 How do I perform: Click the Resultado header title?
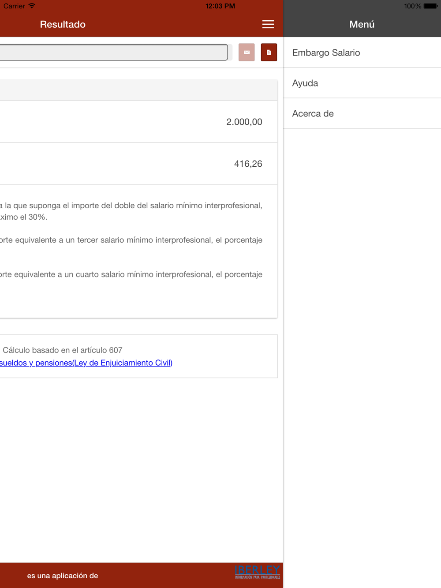(x=63, y=24)
